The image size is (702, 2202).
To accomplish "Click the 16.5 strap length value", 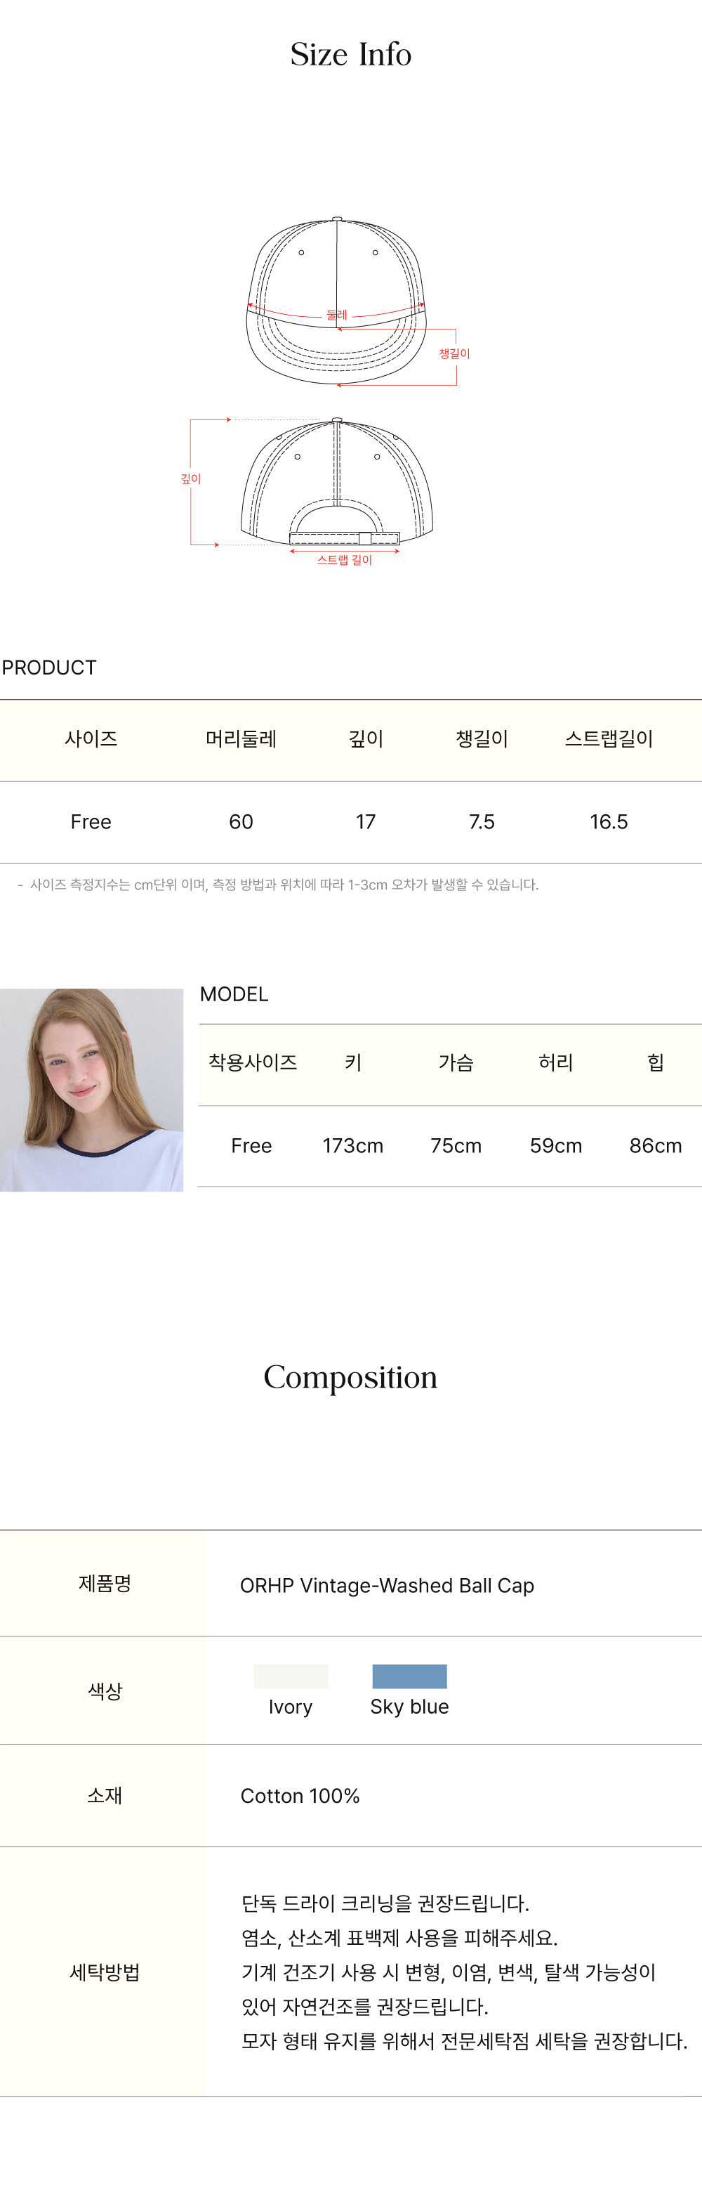I will 609,821.
